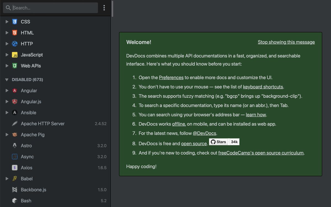
Task: Click the Astro logo icon
Action: coord(15,145)
